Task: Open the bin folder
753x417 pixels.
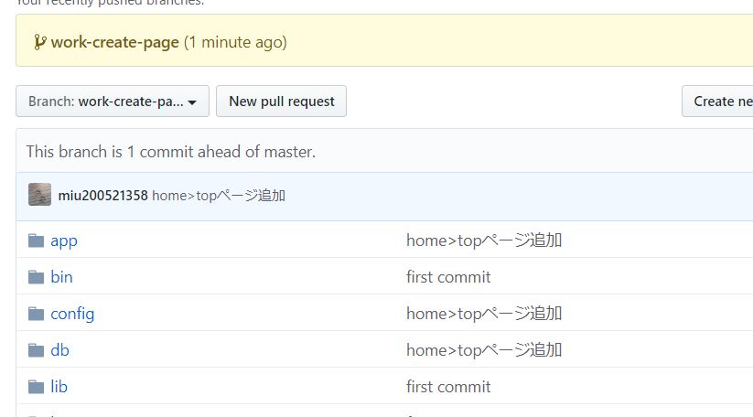Action: pos(61,277)
